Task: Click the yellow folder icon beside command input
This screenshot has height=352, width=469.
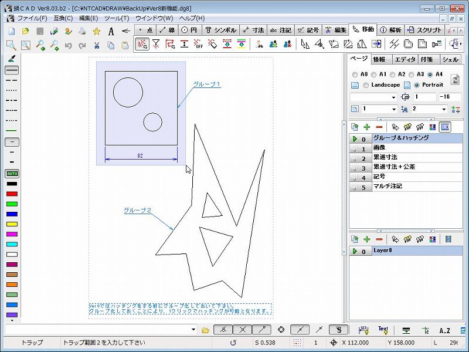Action: pos(205,330)
